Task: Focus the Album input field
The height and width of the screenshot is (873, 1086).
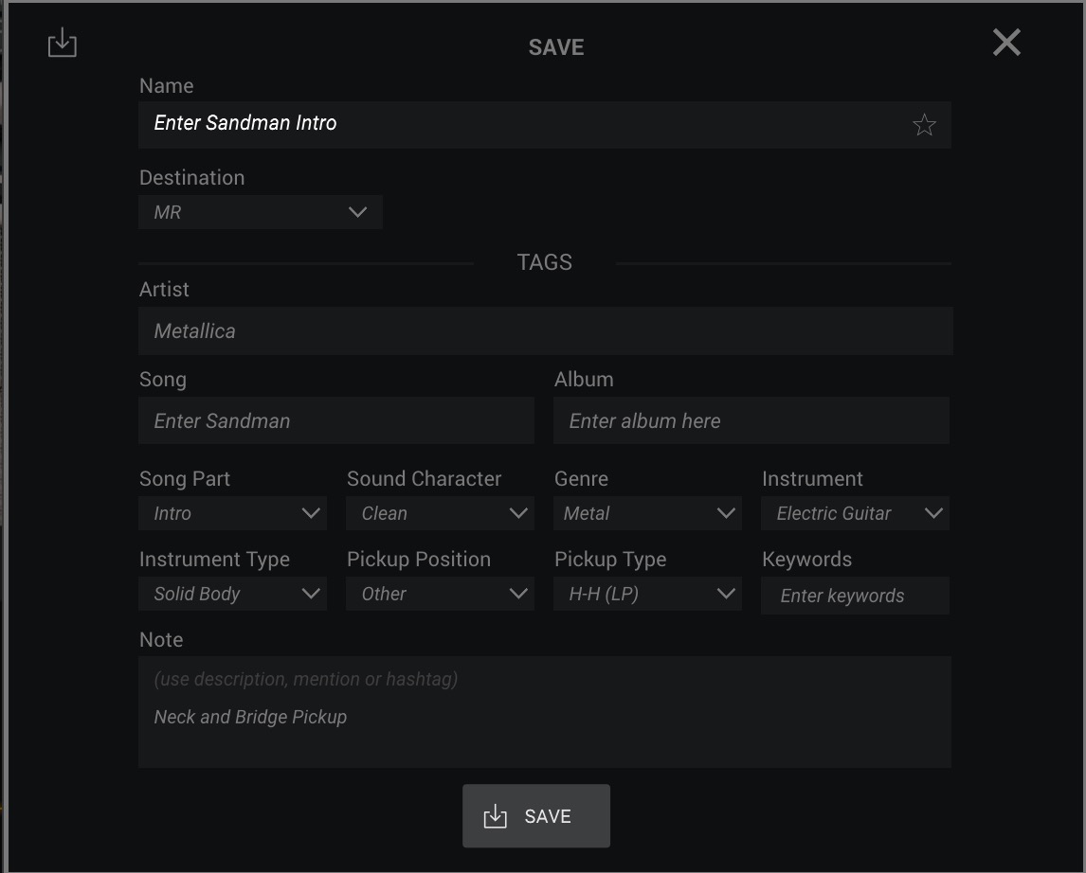Action: pos(751,420)
